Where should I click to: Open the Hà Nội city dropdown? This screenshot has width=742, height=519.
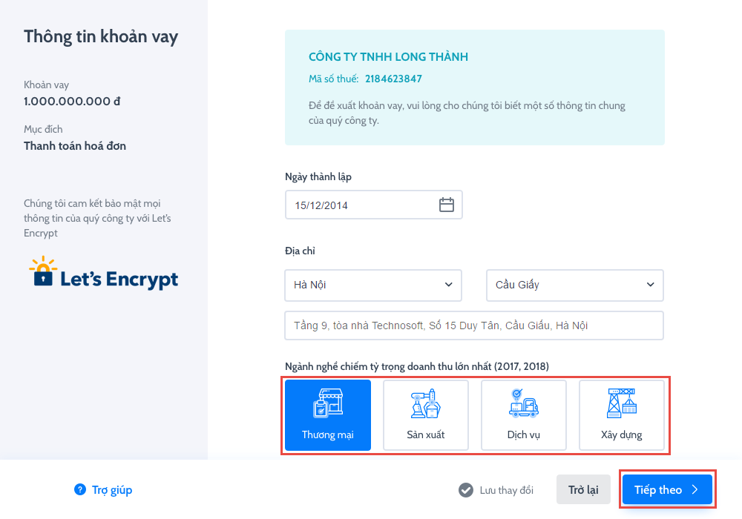pyautogui.click(x=373, y=285)
